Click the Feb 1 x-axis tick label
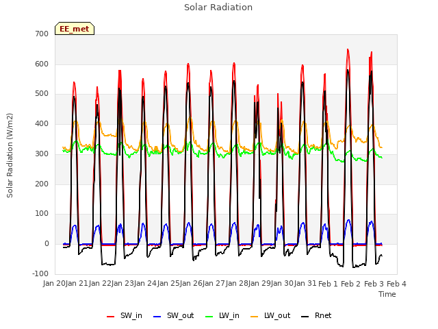 pos(328,284)
